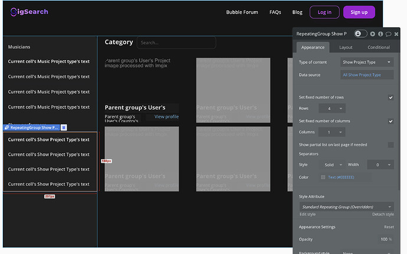Open the Type of content dropdown
This screenshot has width=407, height=254.
pos(367,62)
